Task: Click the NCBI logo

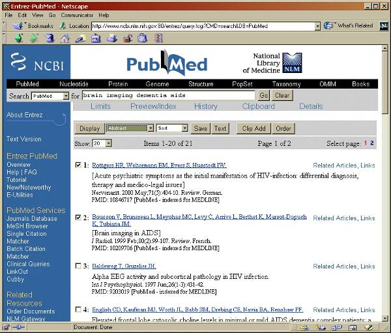Action: point(37,62)
